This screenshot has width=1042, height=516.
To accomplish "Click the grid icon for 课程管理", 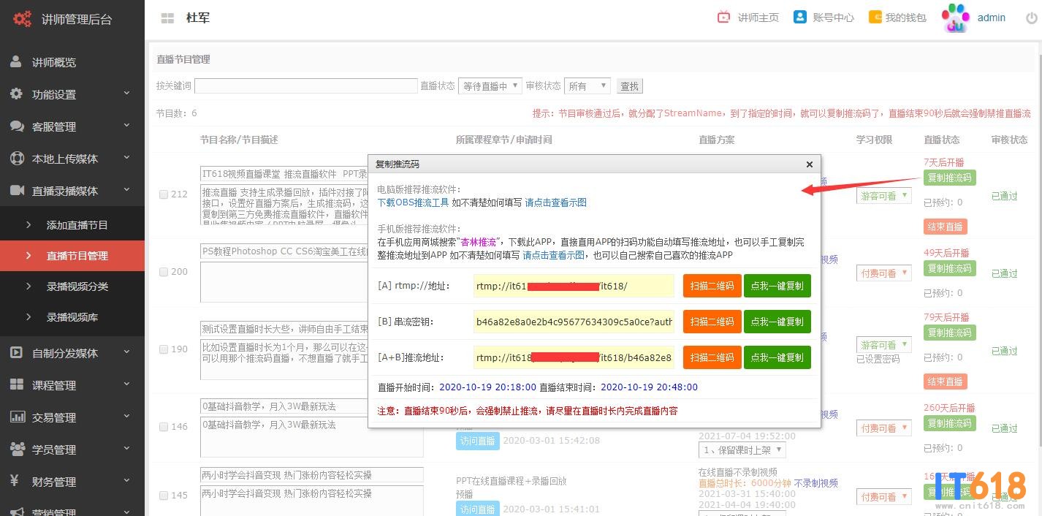I will (17, 385).
